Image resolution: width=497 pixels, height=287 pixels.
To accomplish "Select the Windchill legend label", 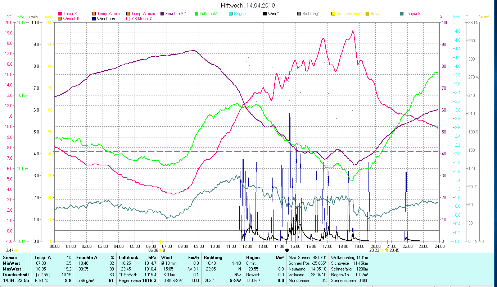I will [71, 18].
